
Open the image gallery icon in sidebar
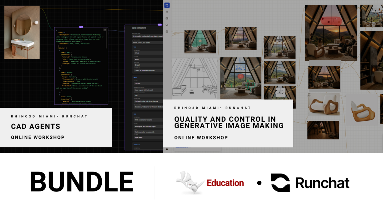coord(167,18)
